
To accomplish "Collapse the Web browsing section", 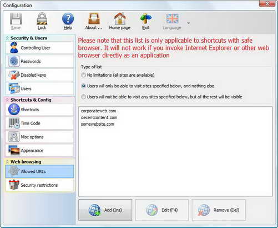I will coord(7,162).
